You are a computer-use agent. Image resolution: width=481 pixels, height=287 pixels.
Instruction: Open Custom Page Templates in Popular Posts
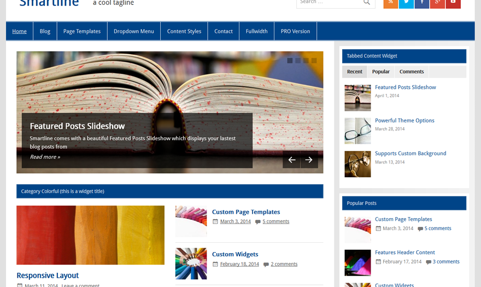tap(403, 219)
